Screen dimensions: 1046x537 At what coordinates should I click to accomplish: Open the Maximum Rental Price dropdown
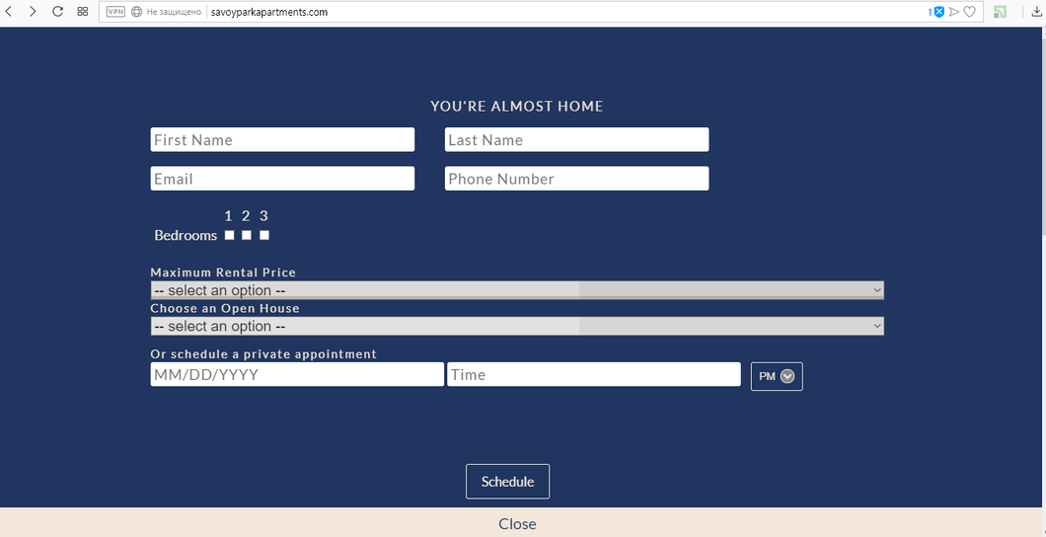click(x=517, y=290)
